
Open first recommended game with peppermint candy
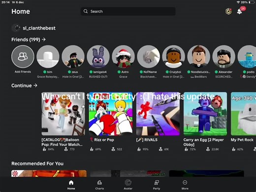point(49,173)
